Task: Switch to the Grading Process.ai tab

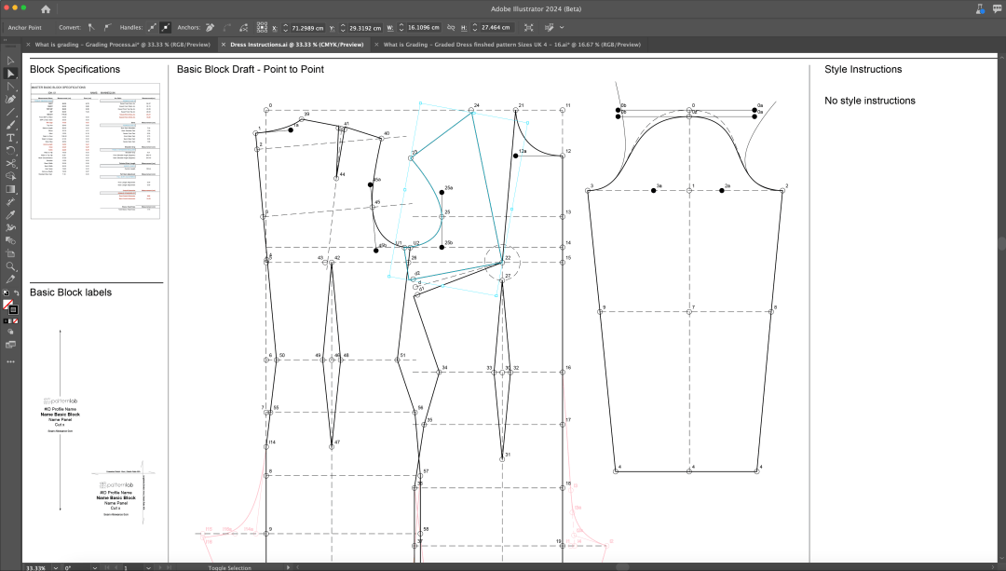Action: 123,45
